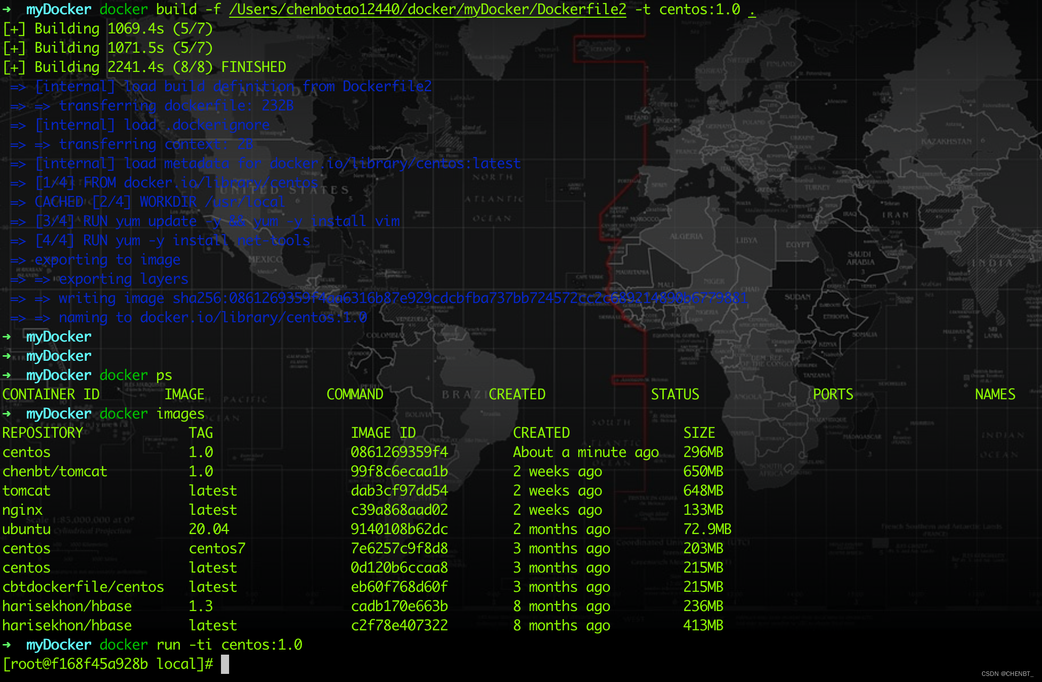1042x682 pixels.
Task: Click image ID 'eb60f768d60f'
Action: (399, 587)
